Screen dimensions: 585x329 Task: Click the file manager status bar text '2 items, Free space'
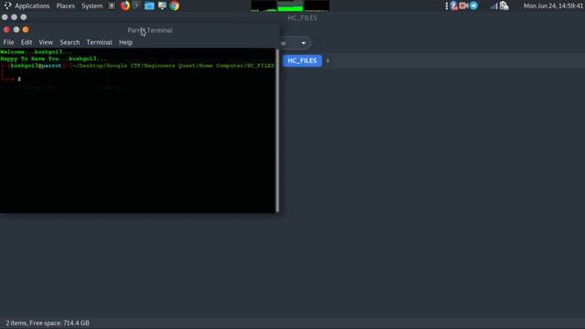(48, 323)
